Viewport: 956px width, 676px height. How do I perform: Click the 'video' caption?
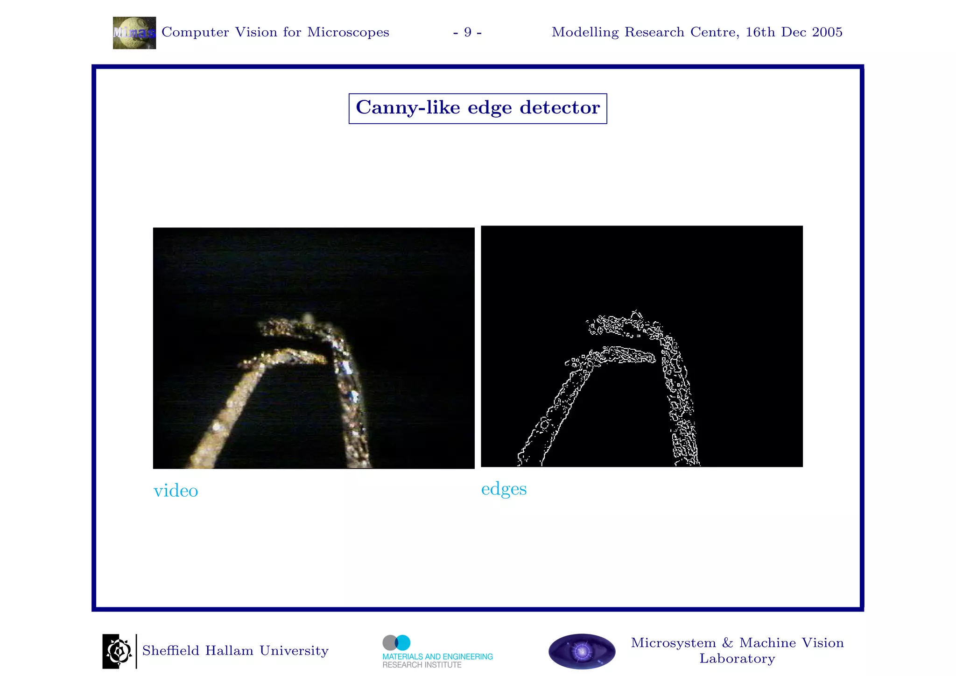pyautogui.click(x=176, y=491)
